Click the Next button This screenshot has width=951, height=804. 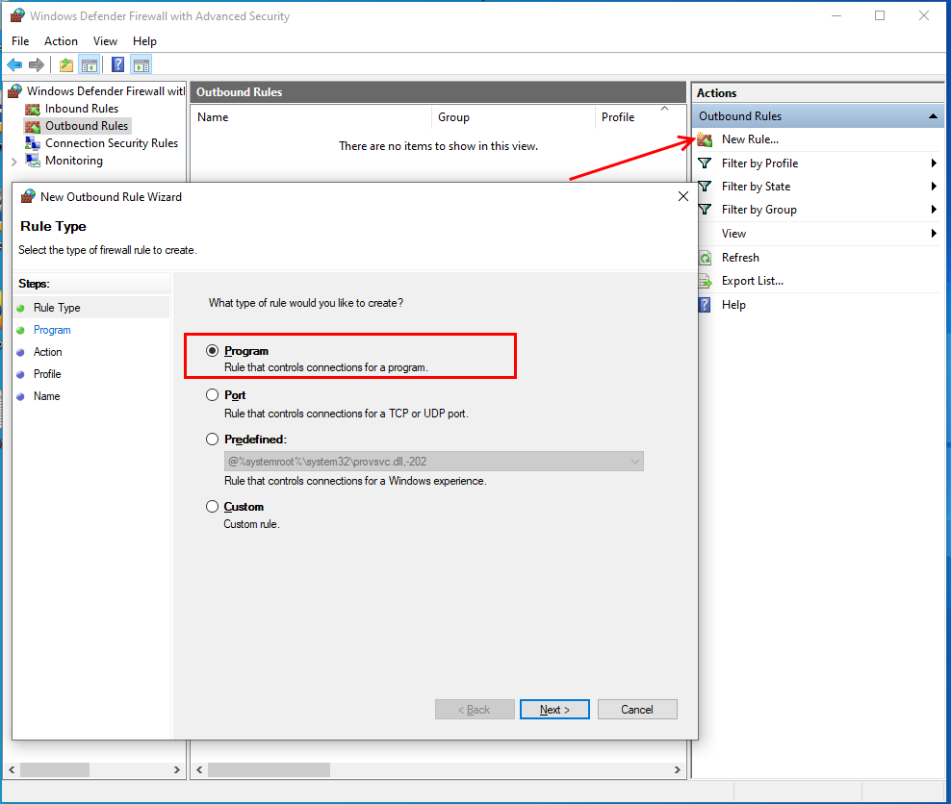click(554, 710)
